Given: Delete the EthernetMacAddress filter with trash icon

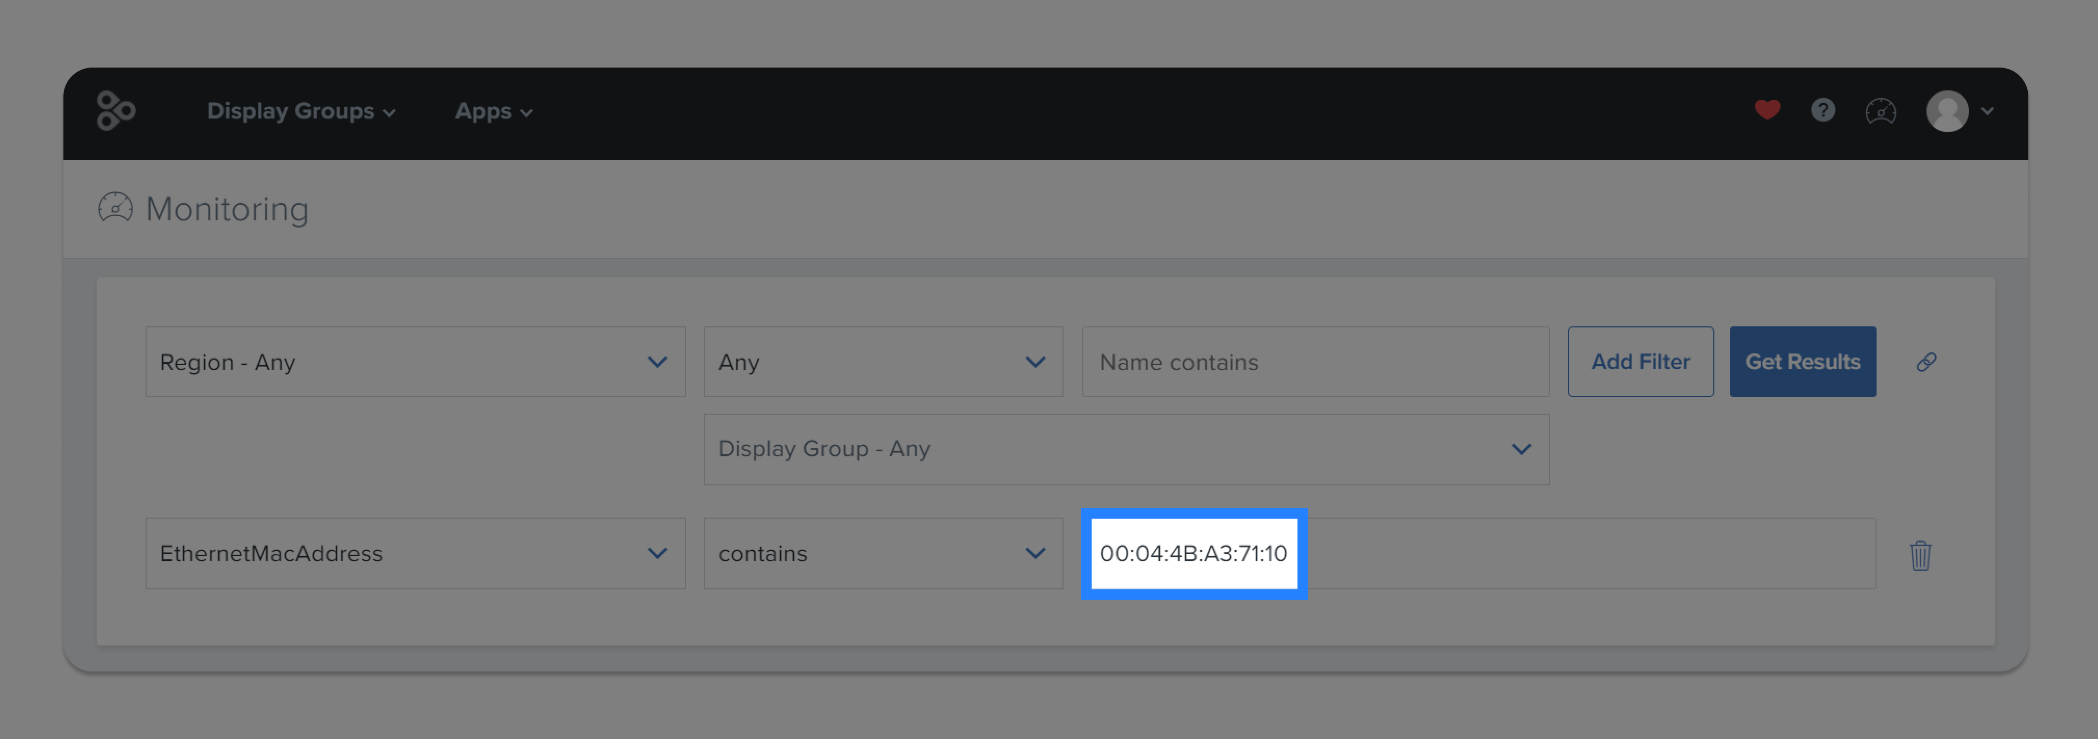Looking at the screenshot, I should coord(1920,555).
